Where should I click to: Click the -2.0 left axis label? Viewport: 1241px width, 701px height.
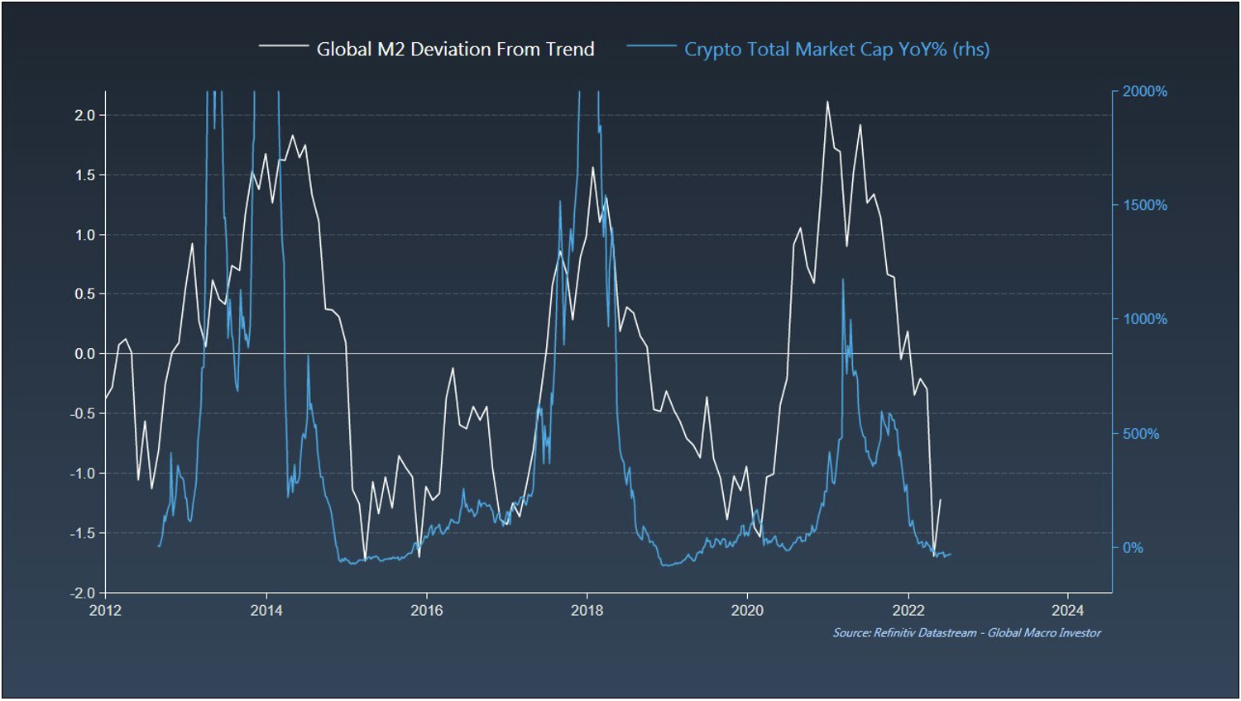point(82,593)
